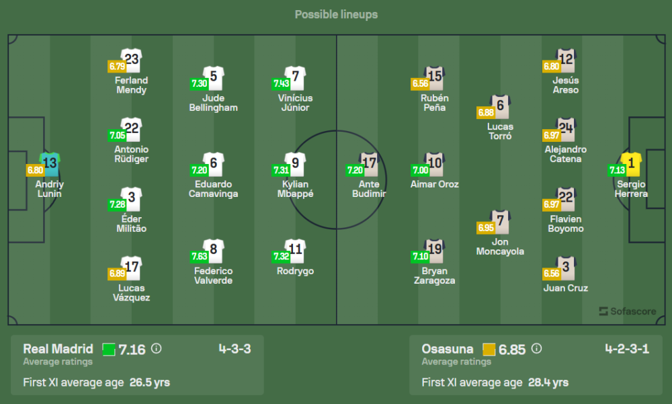Click Real Madrid's green rating square
The image size is (672, 404).
(x=109, y=350)
